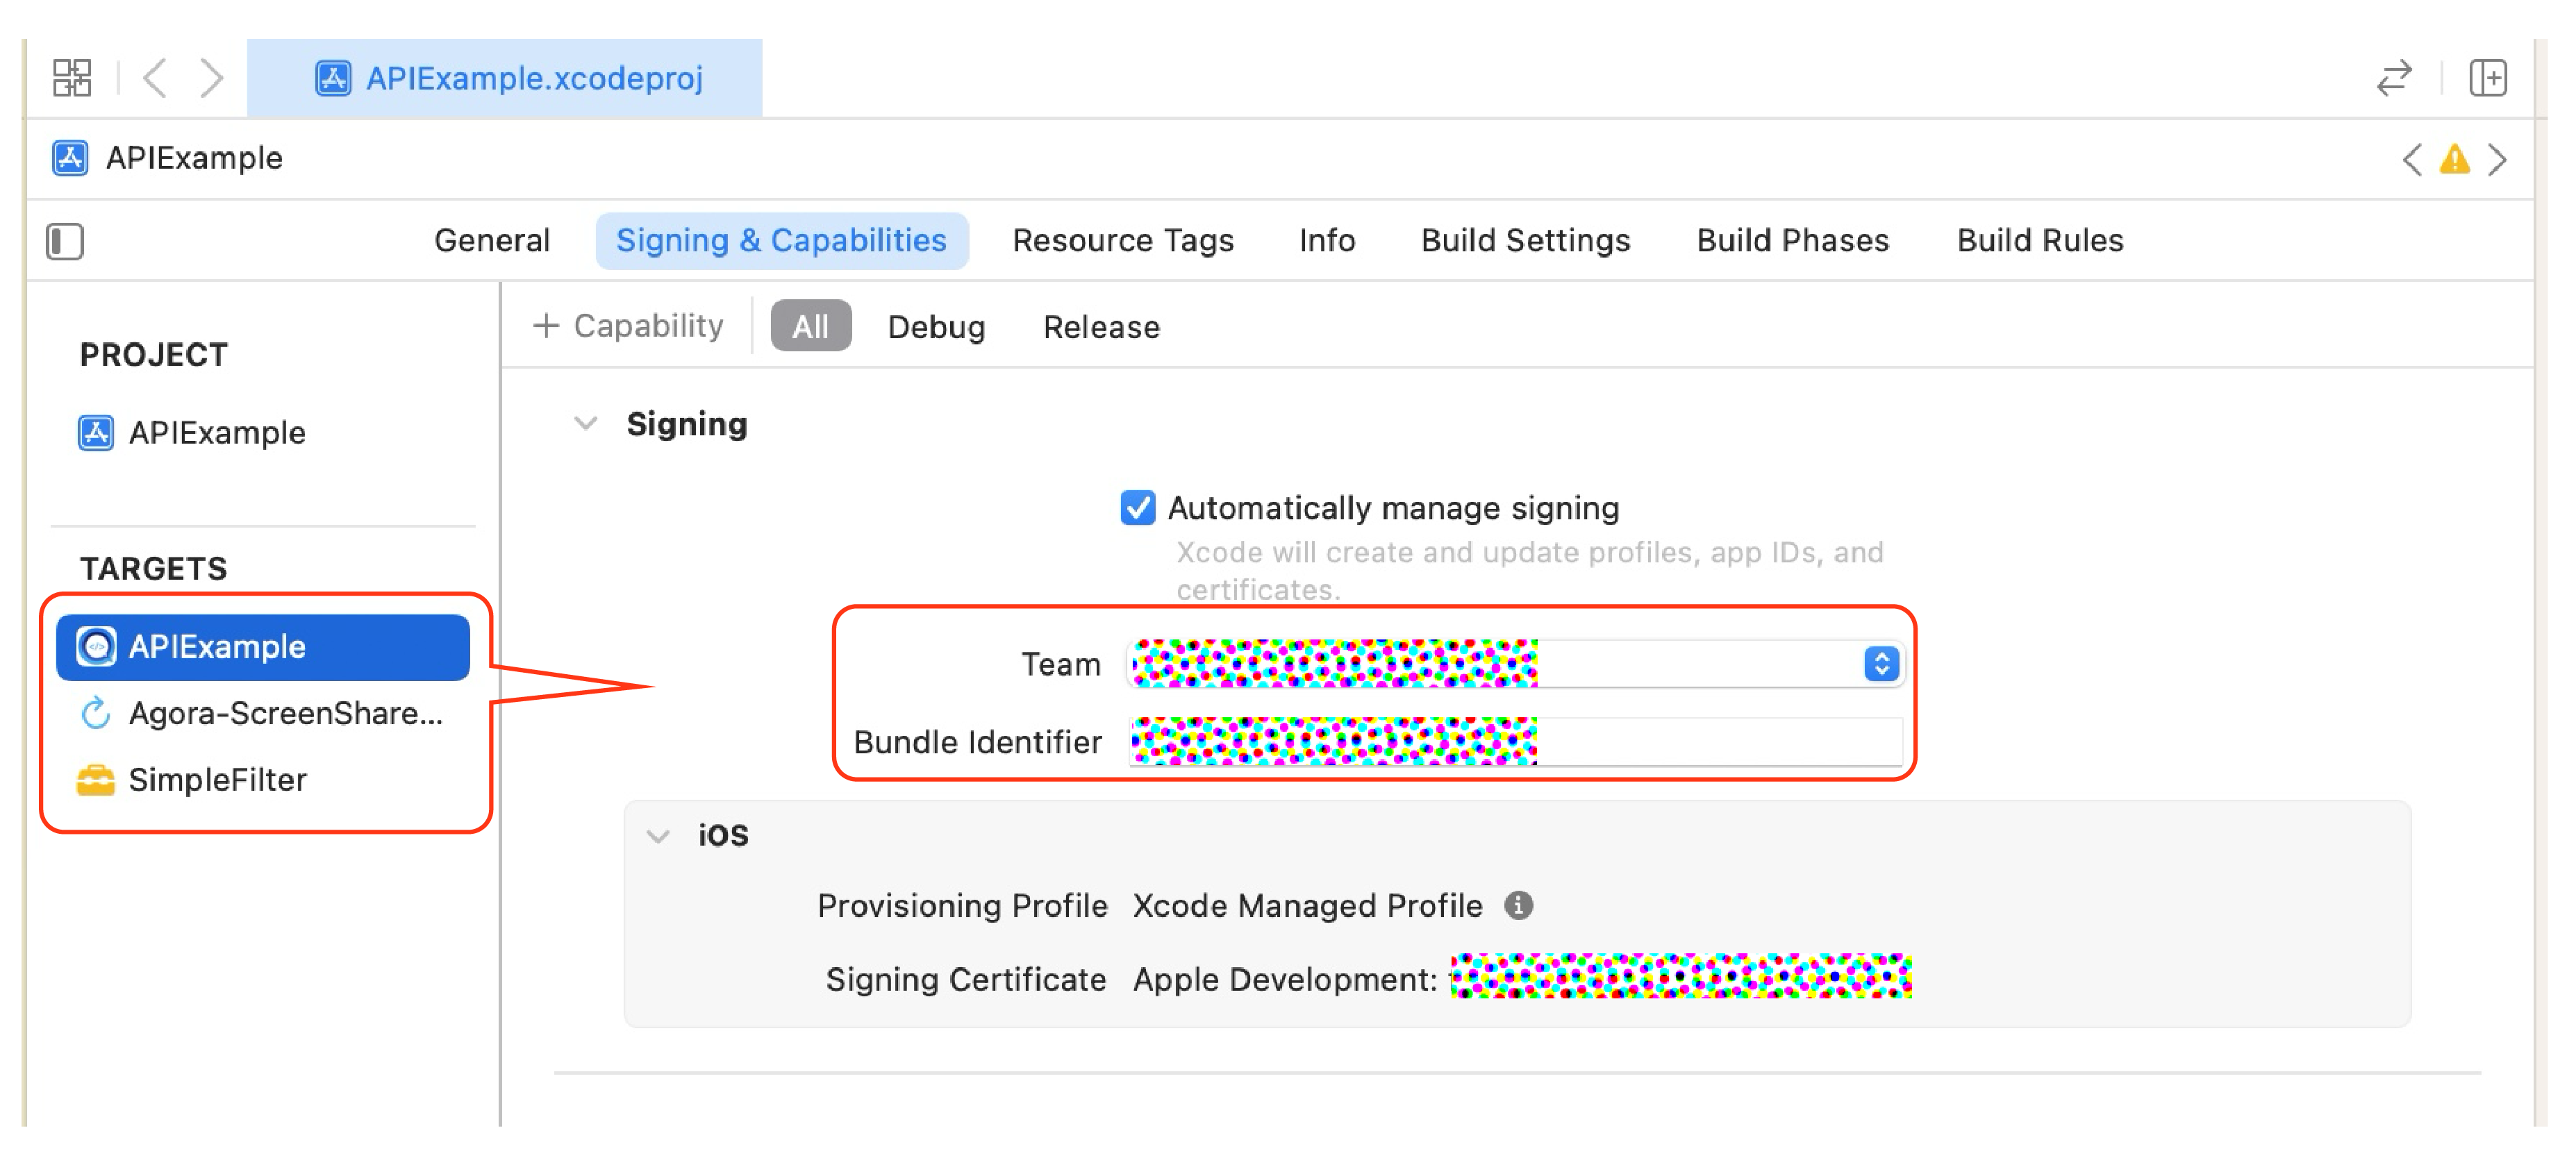Go to the Build Rules tab
This screenshot has width=2576, height=1165.
(x=2040, y=241)
